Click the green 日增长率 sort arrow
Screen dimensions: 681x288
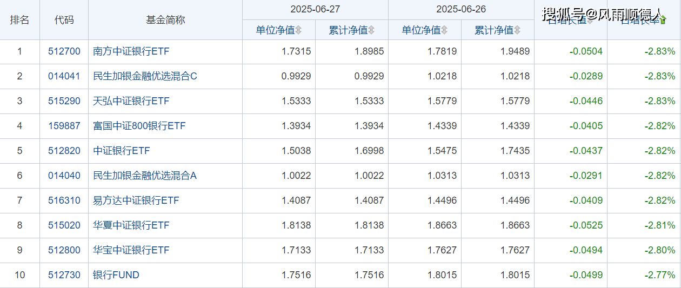pyautogui.click(x=663, y=20)
